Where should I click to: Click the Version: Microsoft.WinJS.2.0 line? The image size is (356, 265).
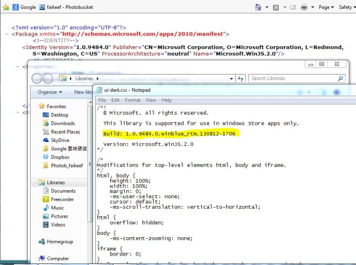149,144
